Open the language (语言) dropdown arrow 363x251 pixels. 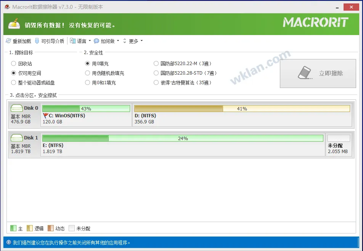click(90, 41)
